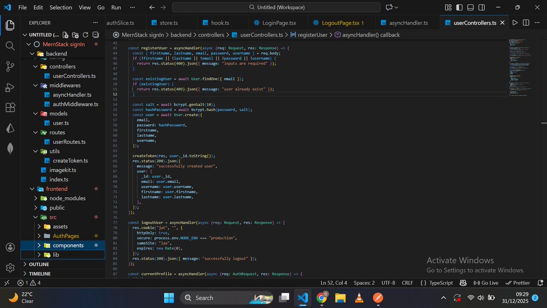Click the New Folder icon in Explorer
This screenshot has height=308, width=547.
point(76,35)
